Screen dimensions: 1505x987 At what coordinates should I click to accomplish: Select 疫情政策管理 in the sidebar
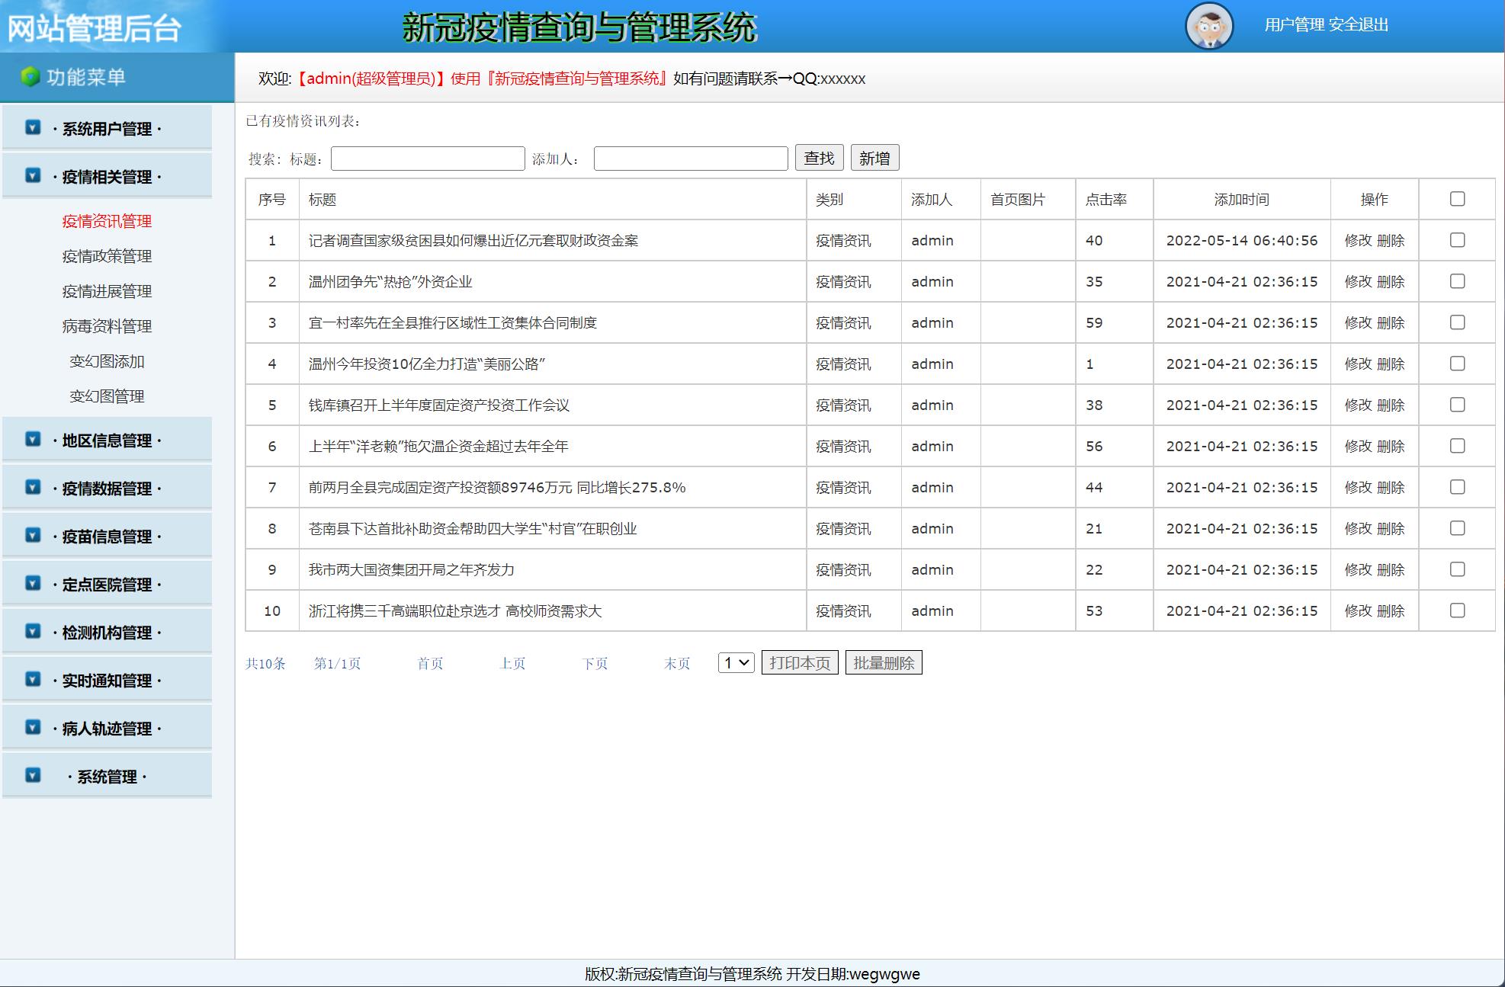click(107, 256)
